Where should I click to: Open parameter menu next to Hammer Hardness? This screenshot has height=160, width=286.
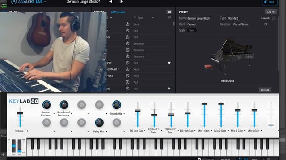tap(54, 114)
